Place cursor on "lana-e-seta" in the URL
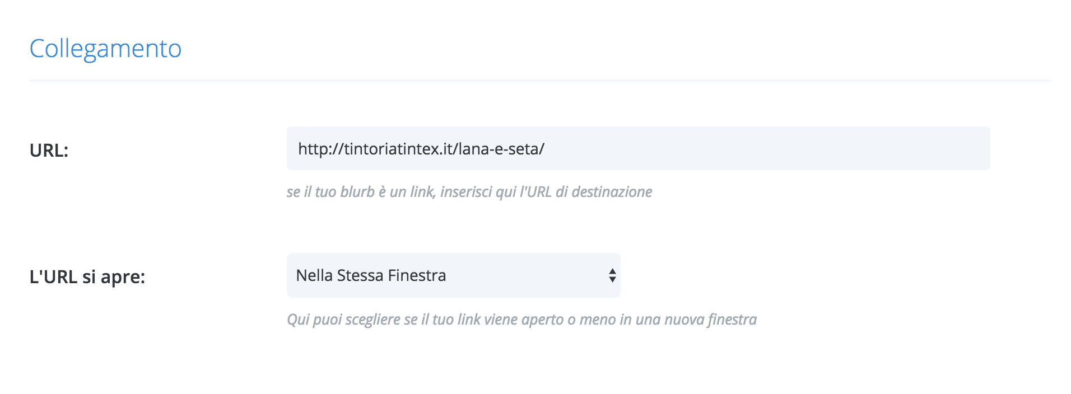 click(499, 149)
